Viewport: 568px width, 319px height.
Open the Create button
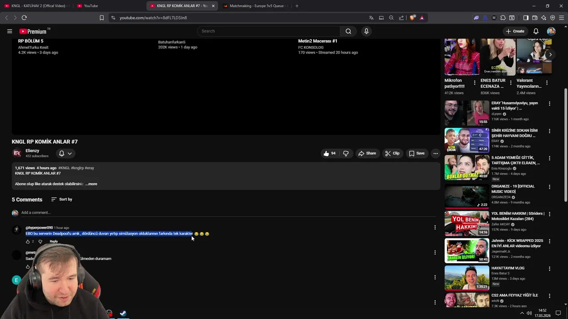pos(515,31)
